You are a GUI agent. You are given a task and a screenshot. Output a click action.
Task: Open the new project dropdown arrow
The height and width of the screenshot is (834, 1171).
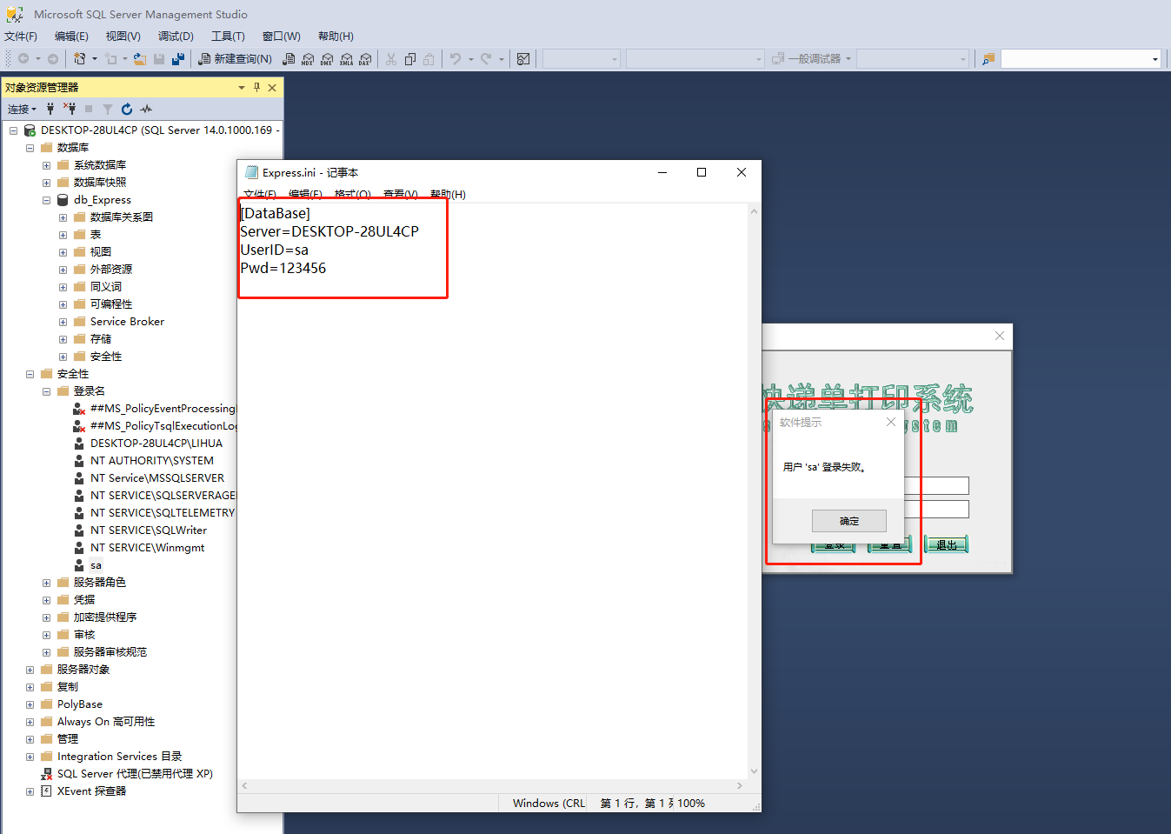(94, 59)
